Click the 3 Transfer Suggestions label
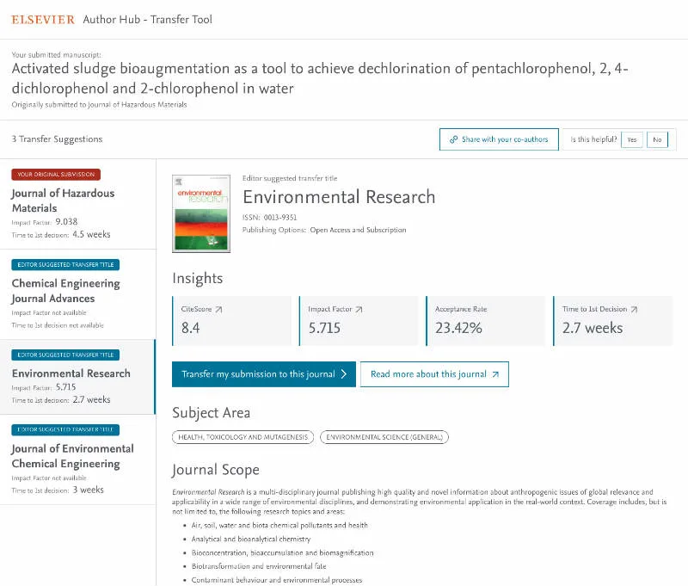Screen dimensions: 688x586 click(57, 139)
